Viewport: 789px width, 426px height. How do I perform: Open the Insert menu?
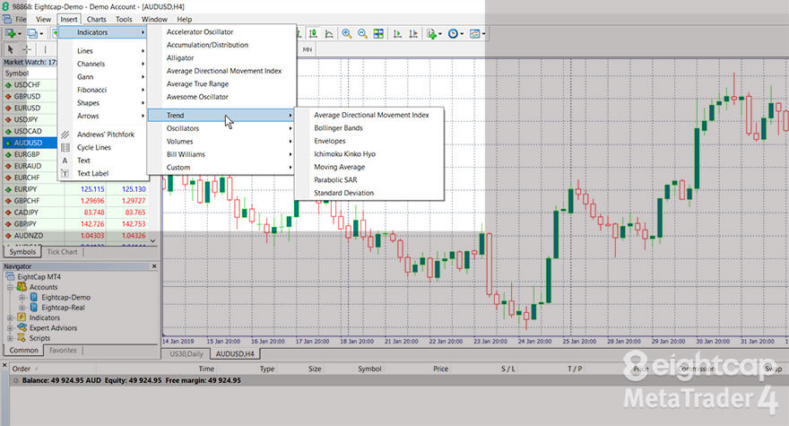pyautogui.click(x=69, y=19)
